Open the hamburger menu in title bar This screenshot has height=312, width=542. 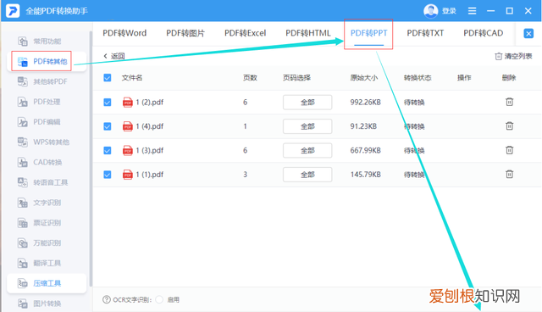pos(472,11)
